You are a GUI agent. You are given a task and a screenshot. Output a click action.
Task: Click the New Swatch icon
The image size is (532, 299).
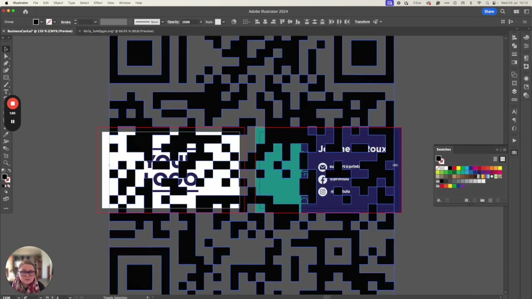(490, 201)
